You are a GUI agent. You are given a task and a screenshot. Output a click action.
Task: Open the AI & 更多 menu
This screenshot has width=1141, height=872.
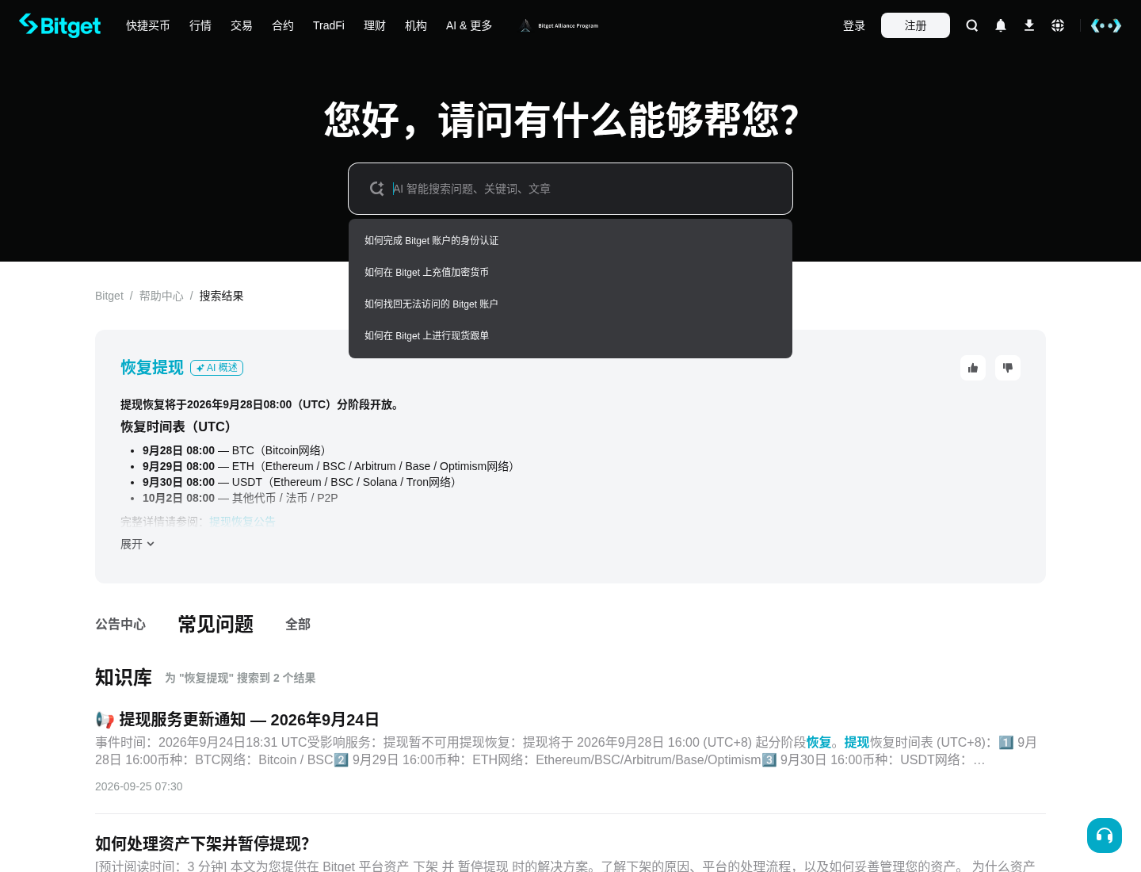469,25
